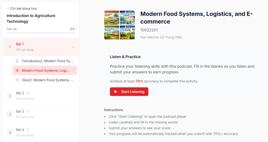Click the document icon beside Vocabulary lesson
Image resolution: width=268 pixels, height=142 pixels.
[17, 61]
